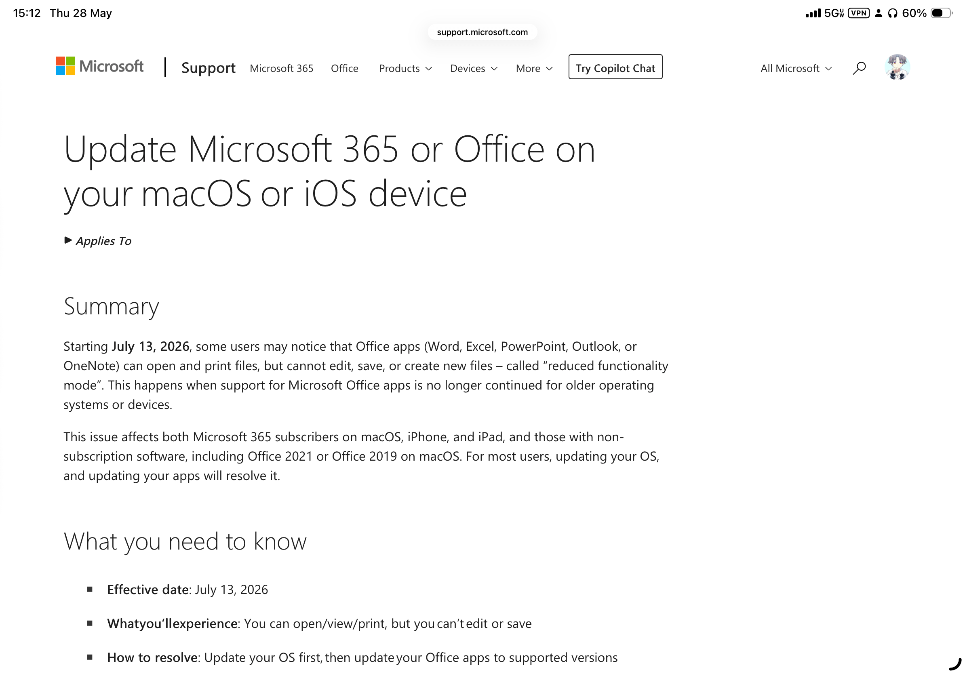Tap the support.microsoft.com address bar

coord(482,32)
